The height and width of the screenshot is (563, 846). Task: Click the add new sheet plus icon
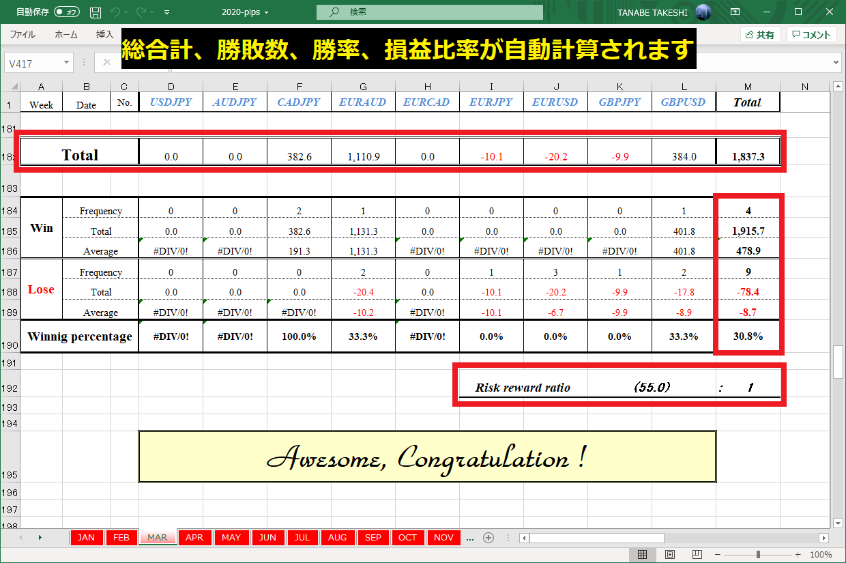tap(488, 538)
